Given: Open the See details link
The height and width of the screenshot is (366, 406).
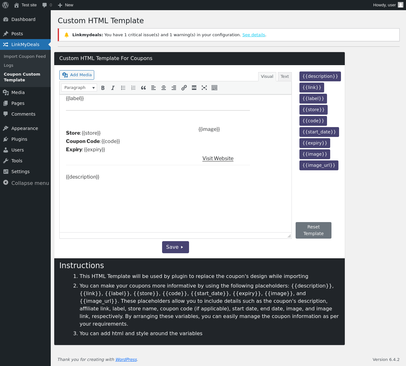Looking at the screenshot, I should pyautogui.click(x=254, y=35).
